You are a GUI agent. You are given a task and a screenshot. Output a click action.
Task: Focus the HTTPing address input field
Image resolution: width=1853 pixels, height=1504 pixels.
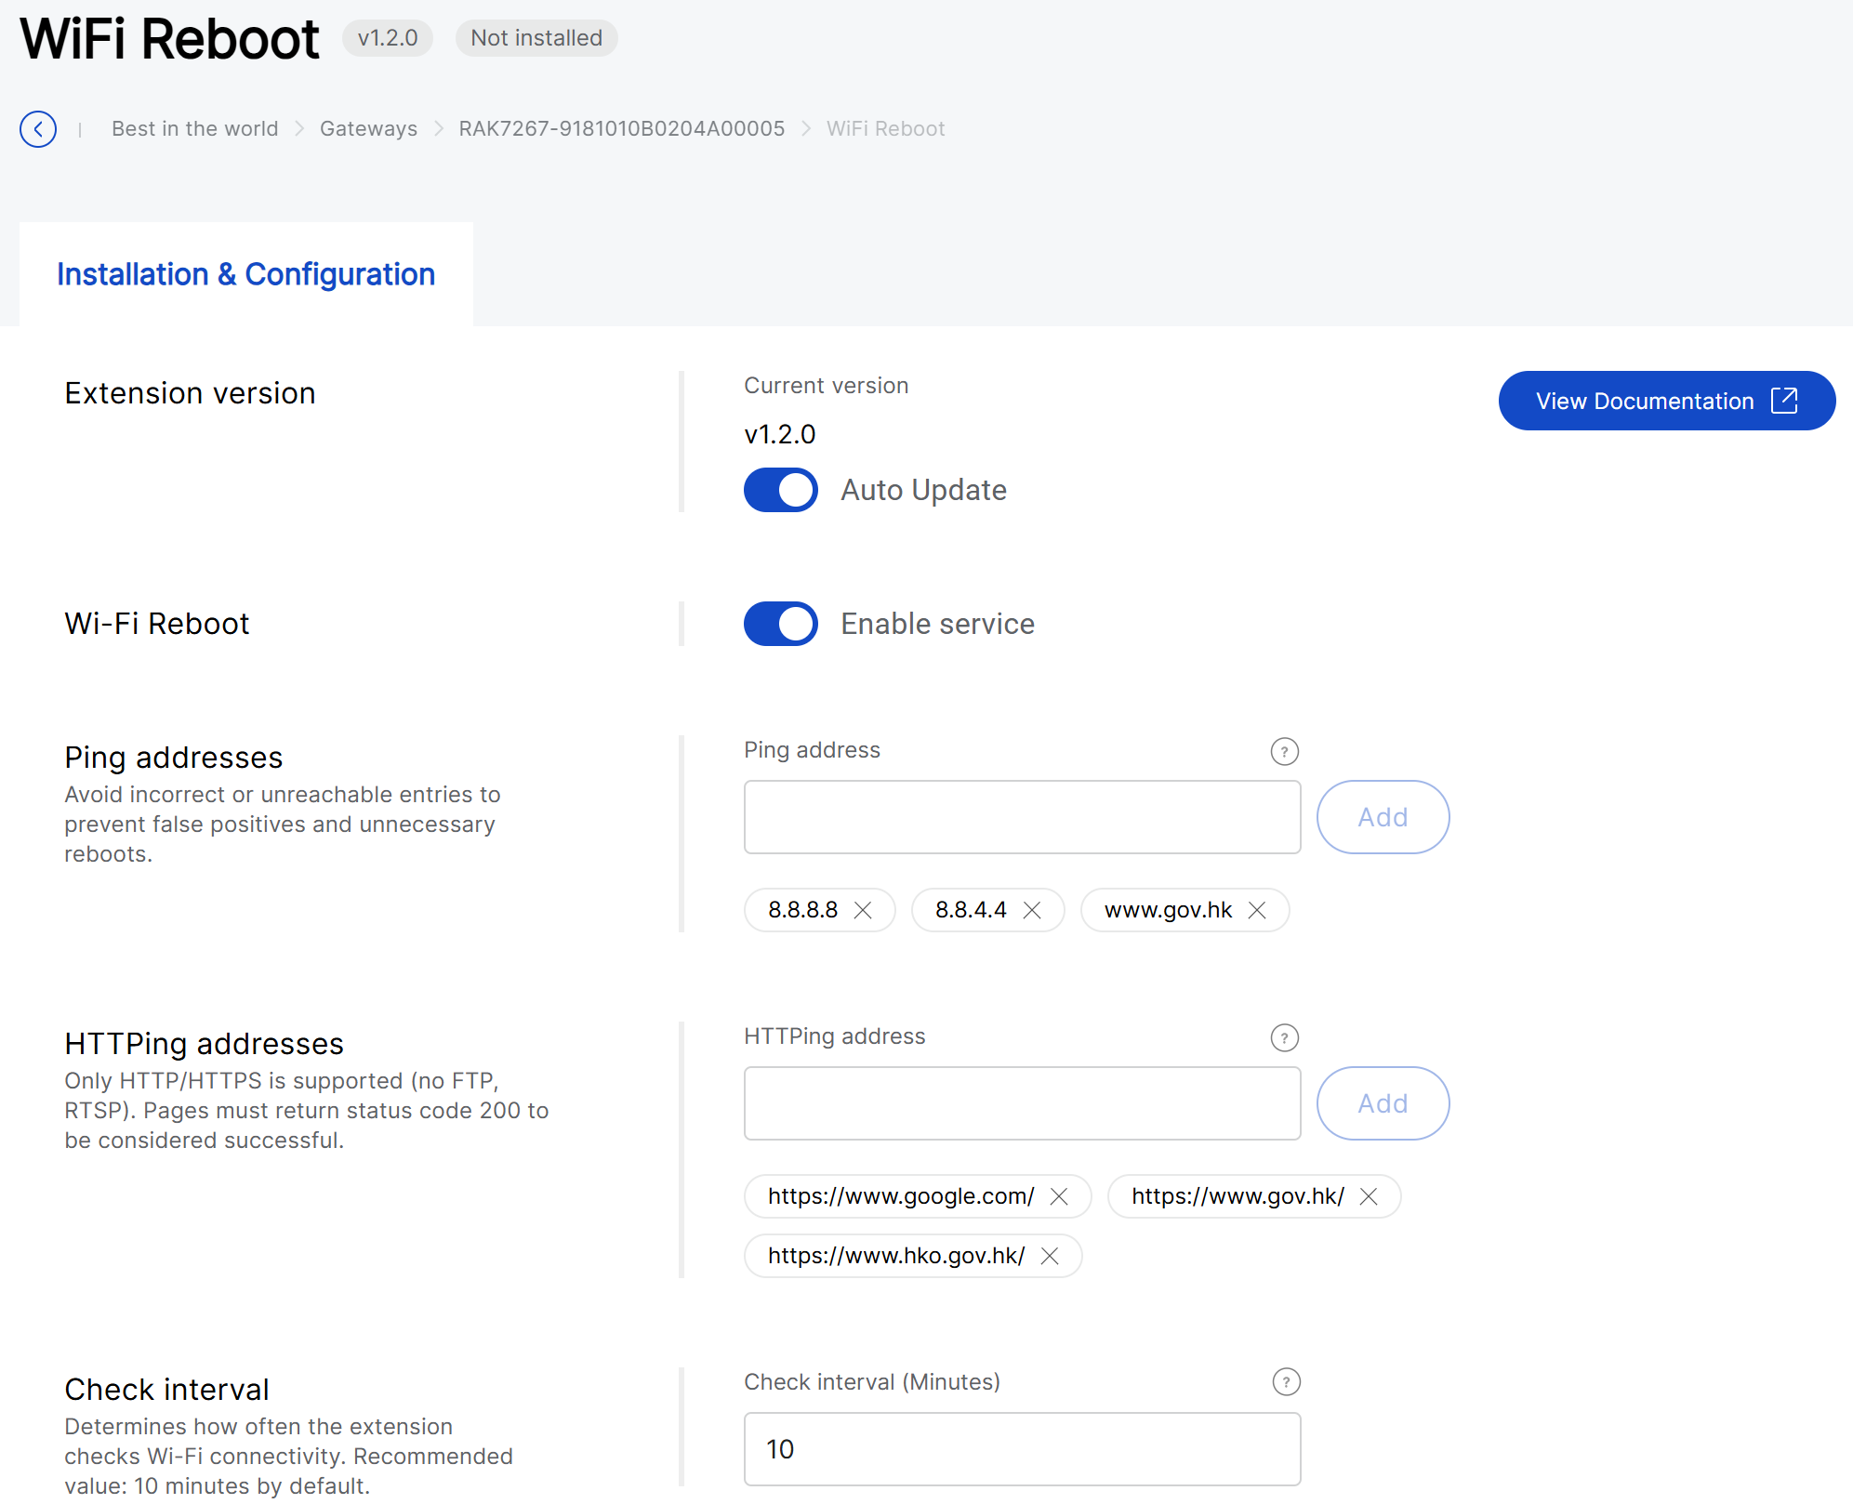[x=1023, y=1103]
